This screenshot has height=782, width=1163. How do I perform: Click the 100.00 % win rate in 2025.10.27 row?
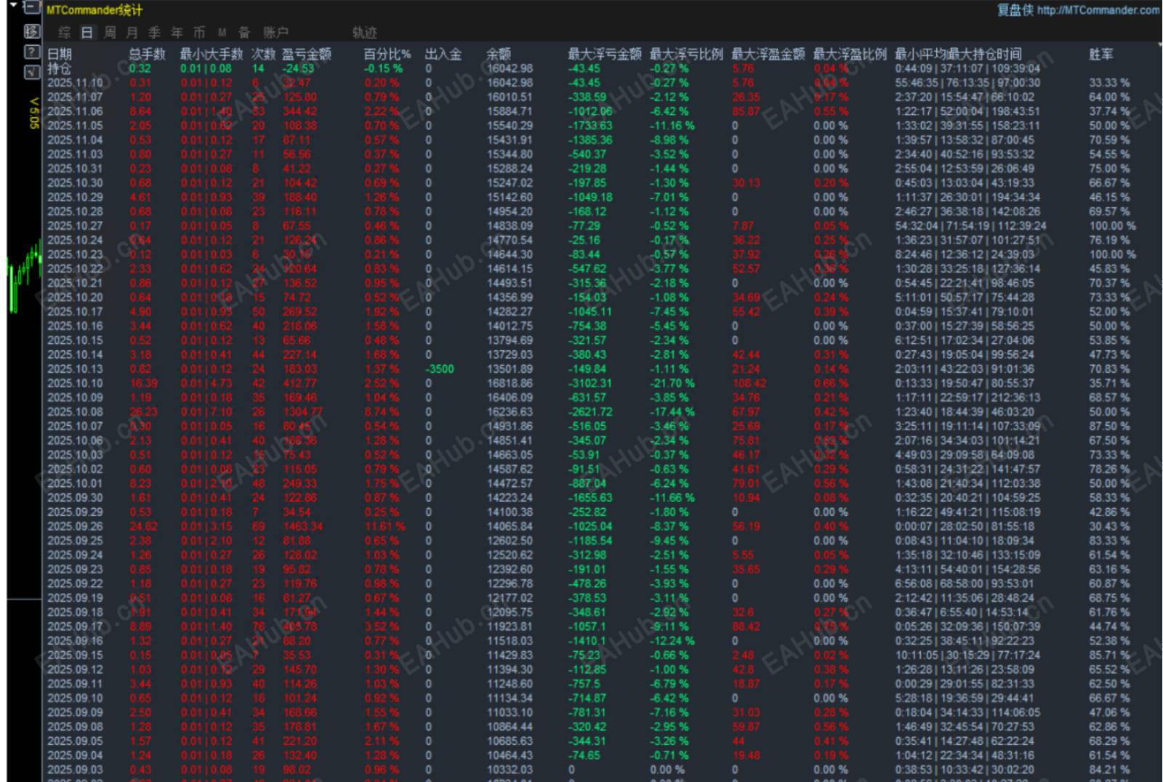[x=1112, y=226]
